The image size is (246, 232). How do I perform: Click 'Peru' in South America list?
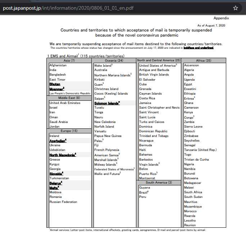(x=142, y=197)
